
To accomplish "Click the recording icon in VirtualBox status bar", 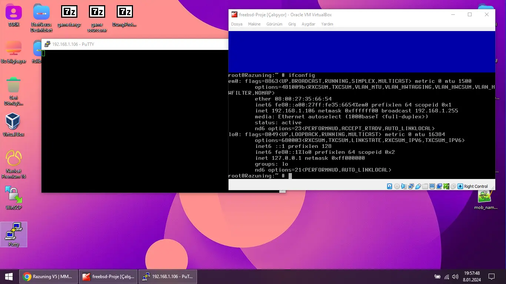I will click(x=439, y=186).
